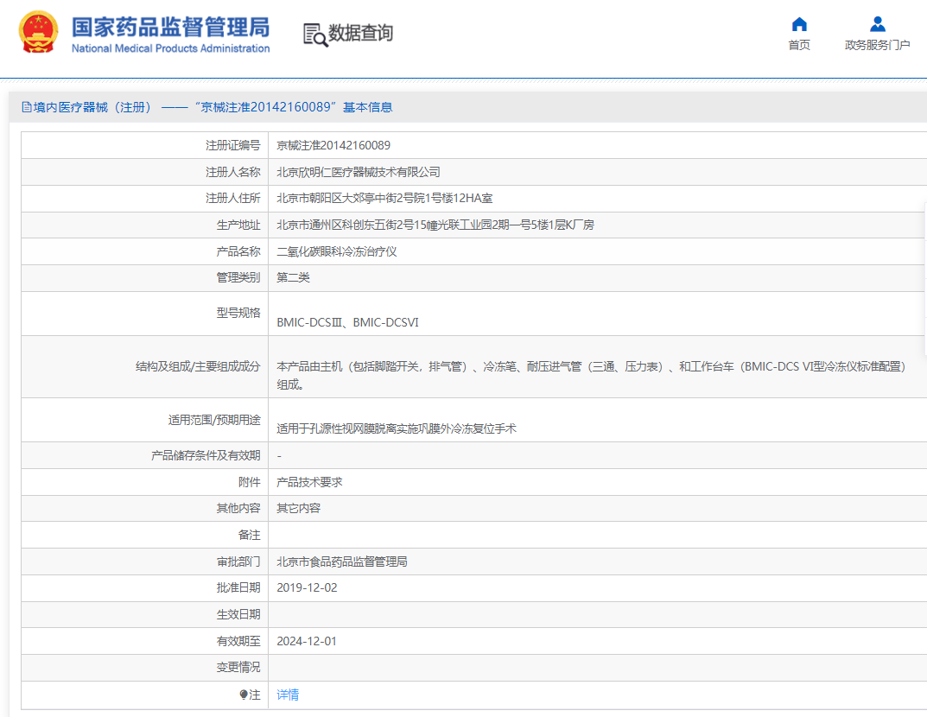Image resolution: width=927 pixels, height=717 pixels.
Task: Click the 产品储存条件及有效期 label
Action: tap(206, 455)
